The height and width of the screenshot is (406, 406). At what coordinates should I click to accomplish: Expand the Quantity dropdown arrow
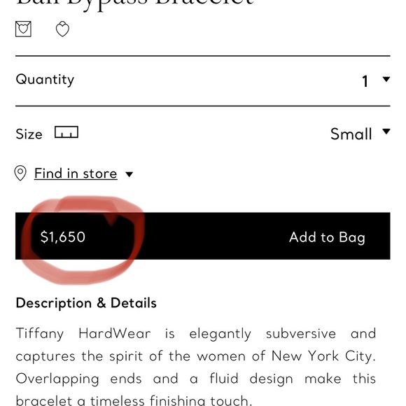(386, 79)
